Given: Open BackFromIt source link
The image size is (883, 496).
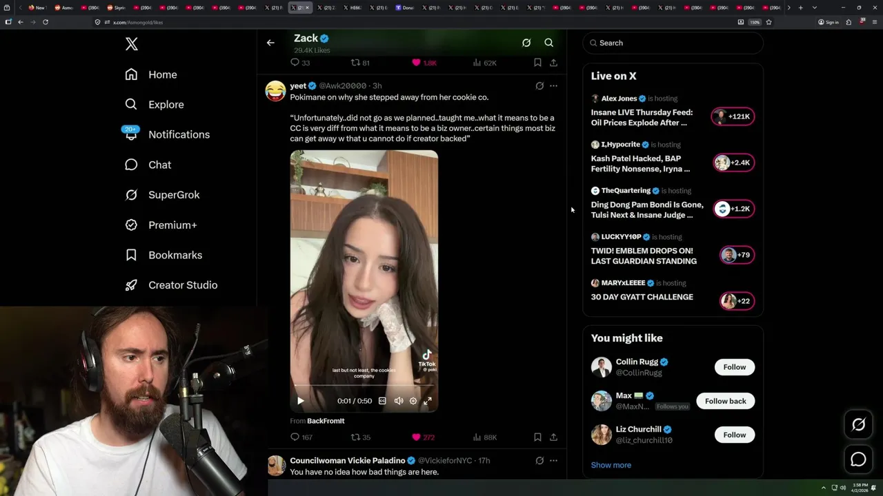Looking at the screenshot, I should click(326, 421).
